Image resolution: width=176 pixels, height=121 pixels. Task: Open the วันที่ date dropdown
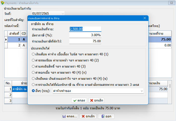coord(63,13)
